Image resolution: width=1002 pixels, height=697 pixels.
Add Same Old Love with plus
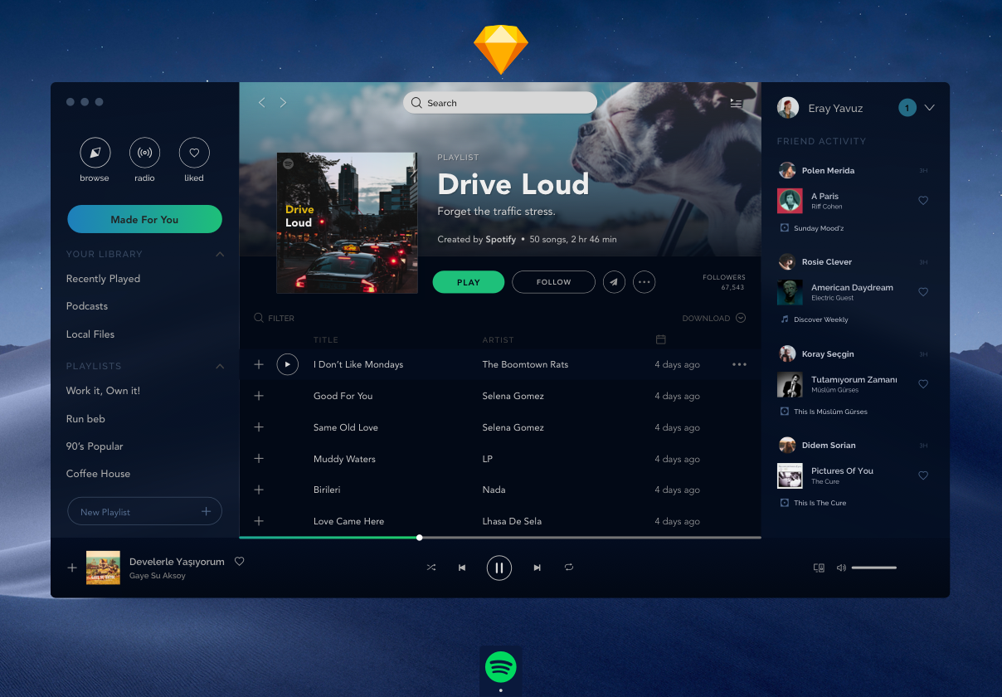click(259, 427)
